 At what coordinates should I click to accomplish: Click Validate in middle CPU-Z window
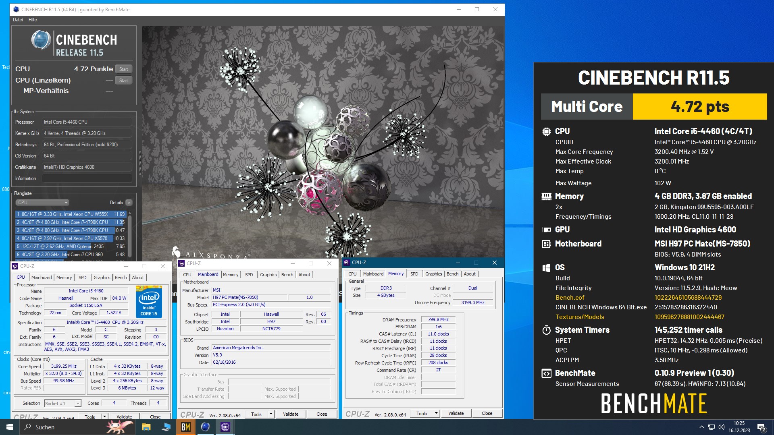[291, 414]
